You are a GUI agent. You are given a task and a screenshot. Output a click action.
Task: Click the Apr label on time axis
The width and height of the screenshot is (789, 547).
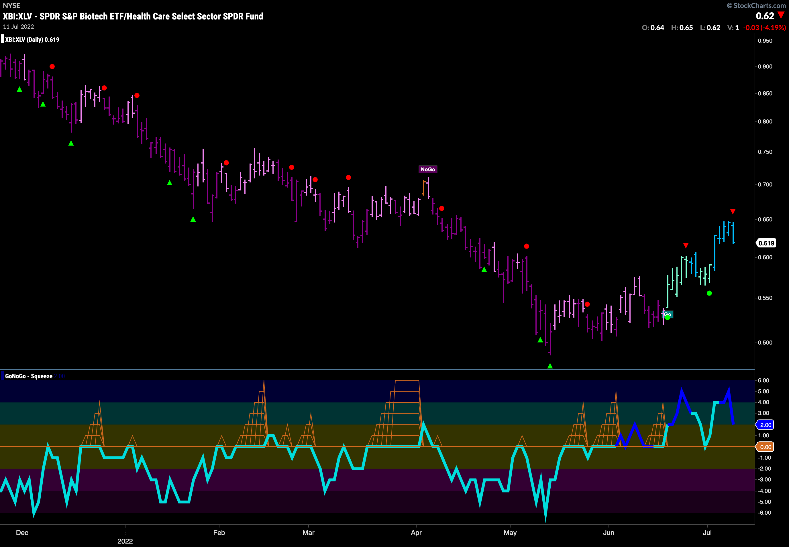tap(416, 532)
